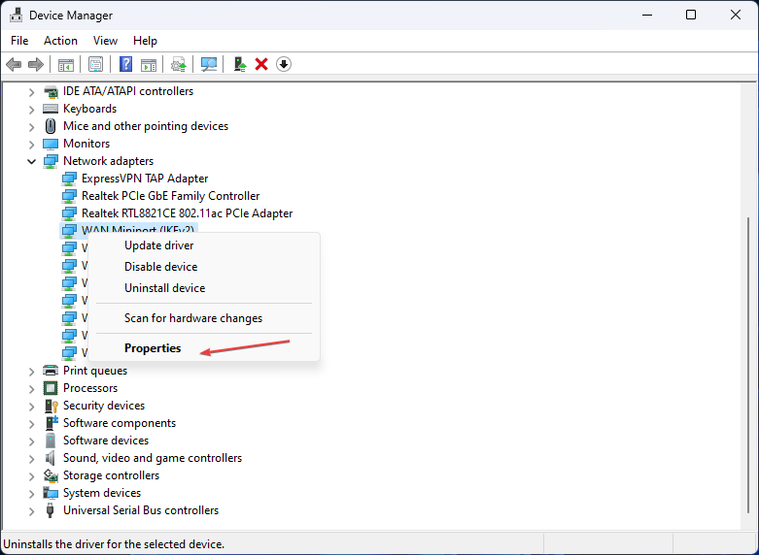This screenshot has height=555, width=759.
Task: Open the Action menu
Action: 60,41
